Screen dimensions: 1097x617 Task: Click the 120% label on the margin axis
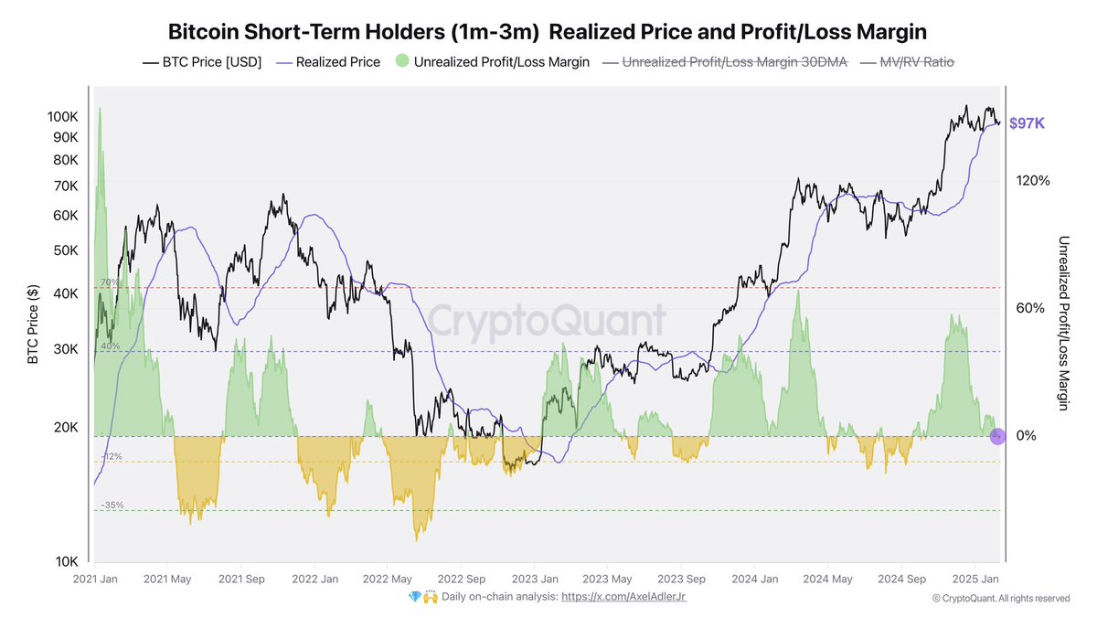tap(1033, 181)
